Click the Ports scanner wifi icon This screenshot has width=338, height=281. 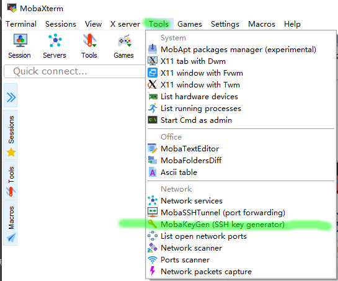[x=153, y=260]
